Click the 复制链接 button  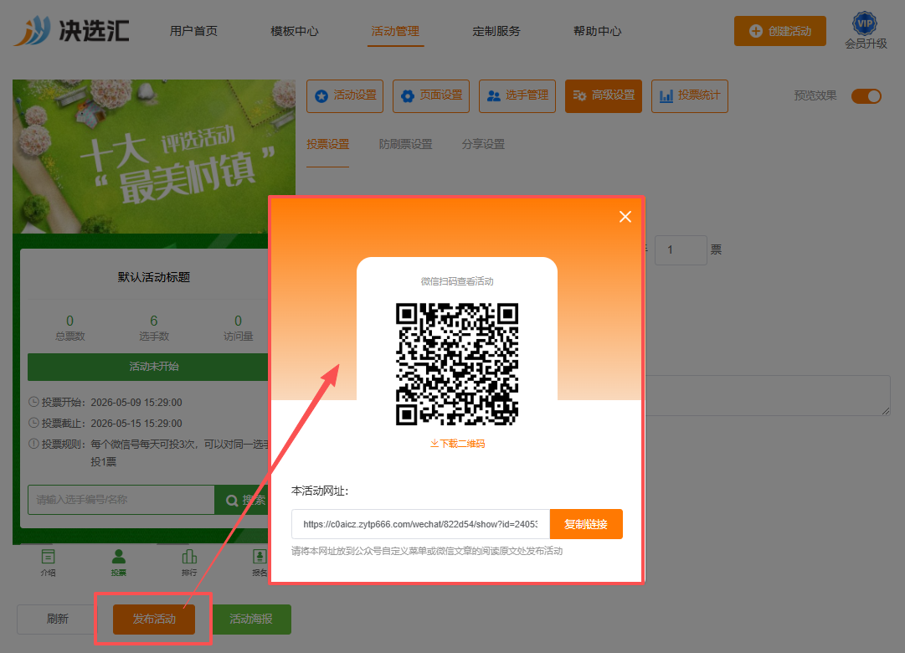(x=586, y=524)
